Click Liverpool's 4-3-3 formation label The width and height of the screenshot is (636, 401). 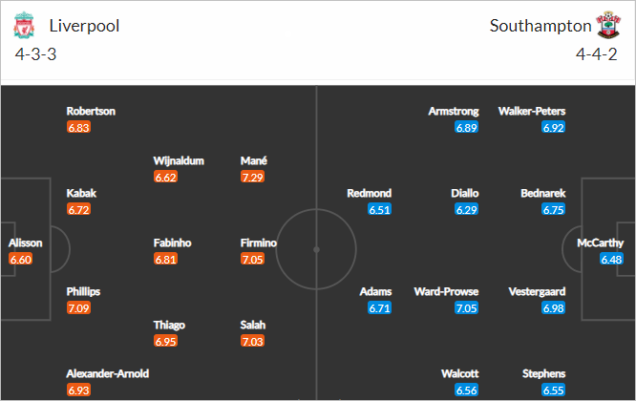click(x=35, y=54)
